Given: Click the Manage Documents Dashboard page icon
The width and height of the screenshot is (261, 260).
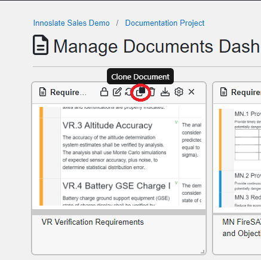Looking at the screenshot, I should pyautogui.click(x=41, y=45).
